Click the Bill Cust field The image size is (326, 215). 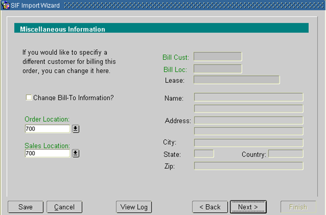(x=218, y=57)
